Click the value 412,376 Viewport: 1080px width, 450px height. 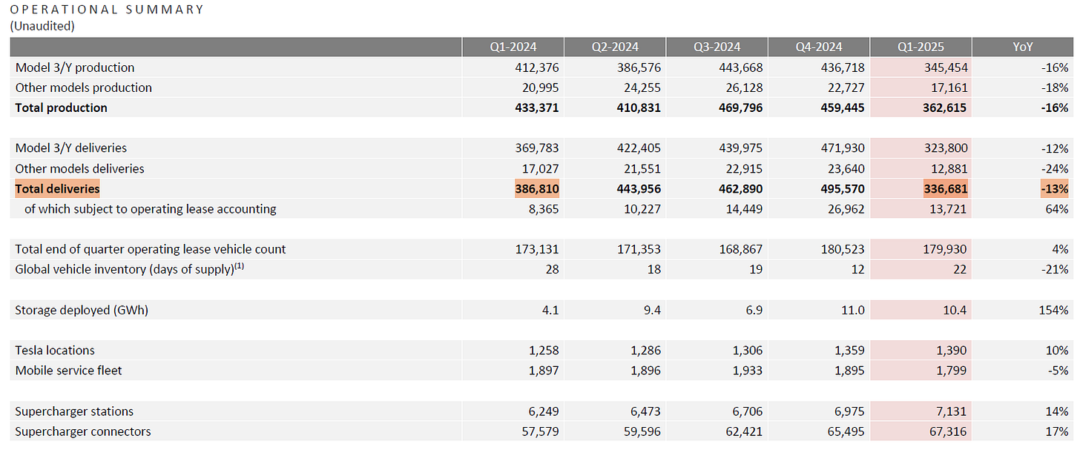(537, 67)
